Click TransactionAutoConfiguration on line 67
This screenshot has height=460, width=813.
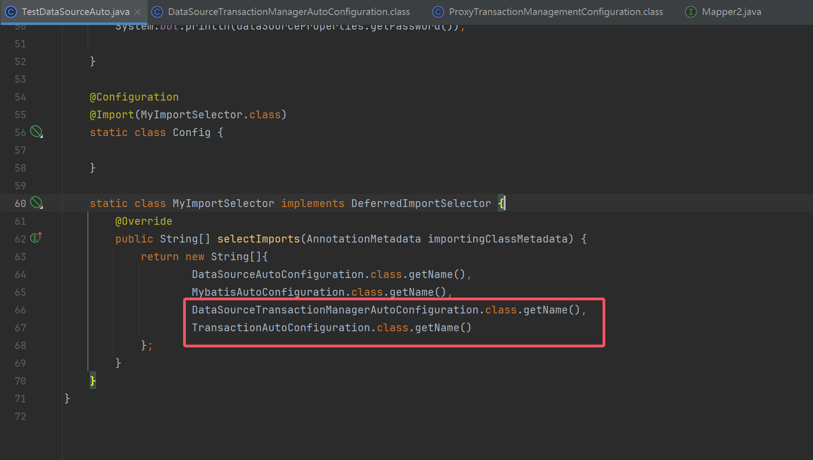[281, 328]
